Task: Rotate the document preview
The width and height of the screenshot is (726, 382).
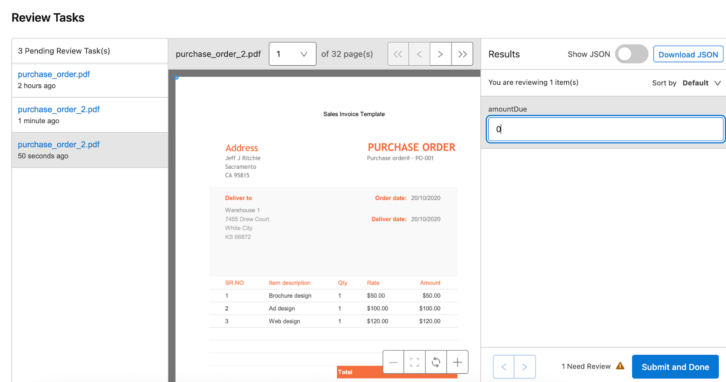Action: click(436, 362)
